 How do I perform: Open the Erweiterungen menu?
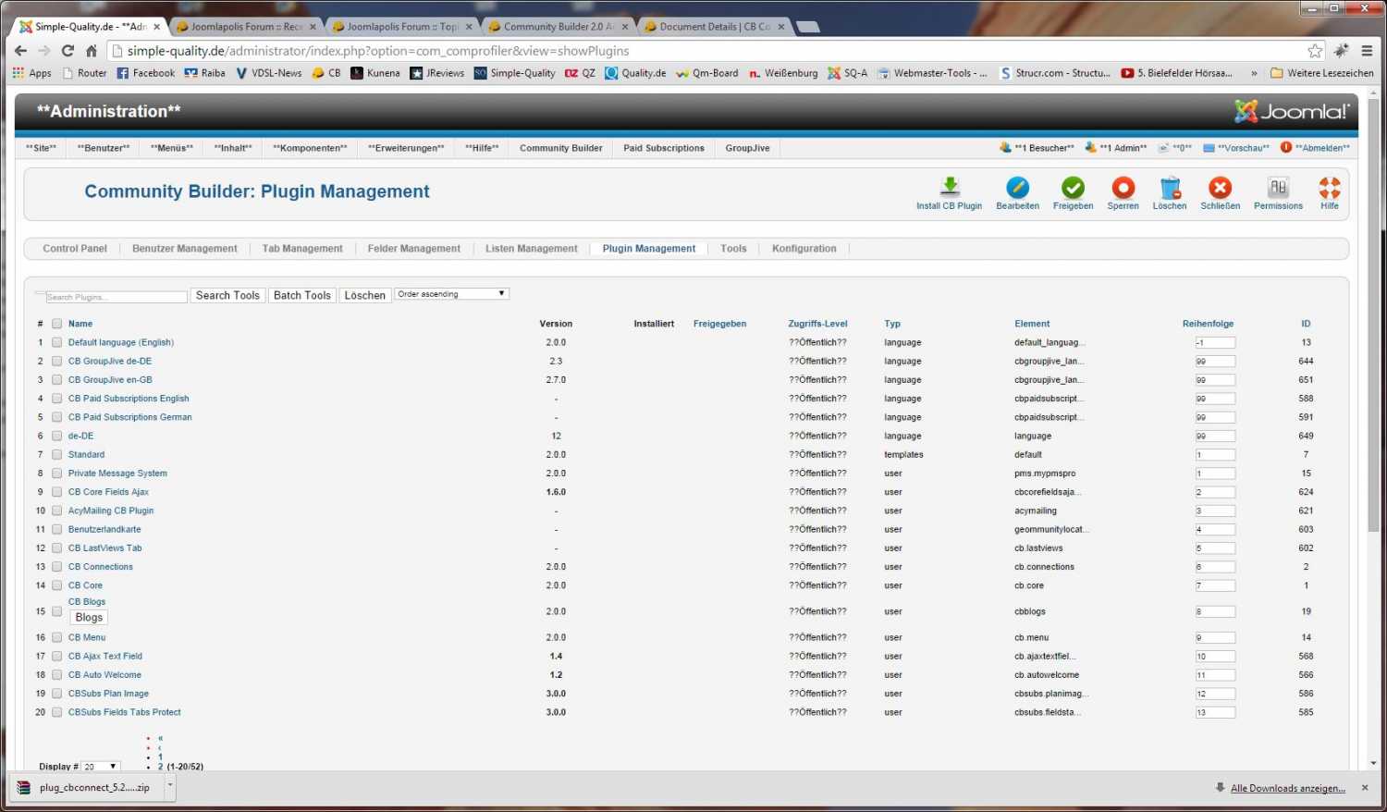[406, 148]
